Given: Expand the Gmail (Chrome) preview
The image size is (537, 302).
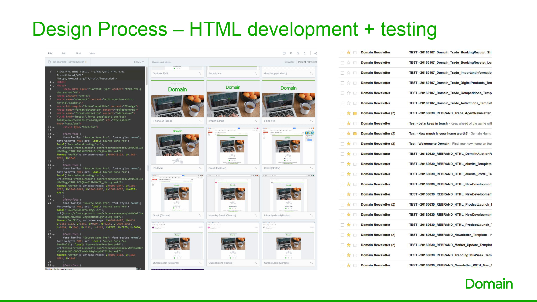Looking at the screenshot, I should (200, 215).
